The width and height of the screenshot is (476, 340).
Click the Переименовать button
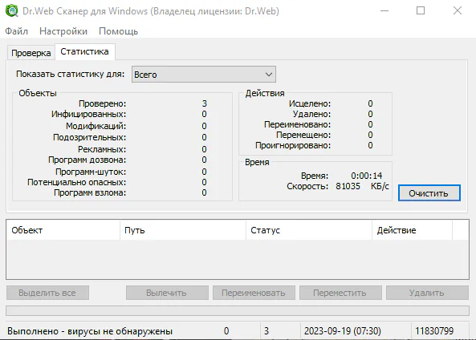254,293
